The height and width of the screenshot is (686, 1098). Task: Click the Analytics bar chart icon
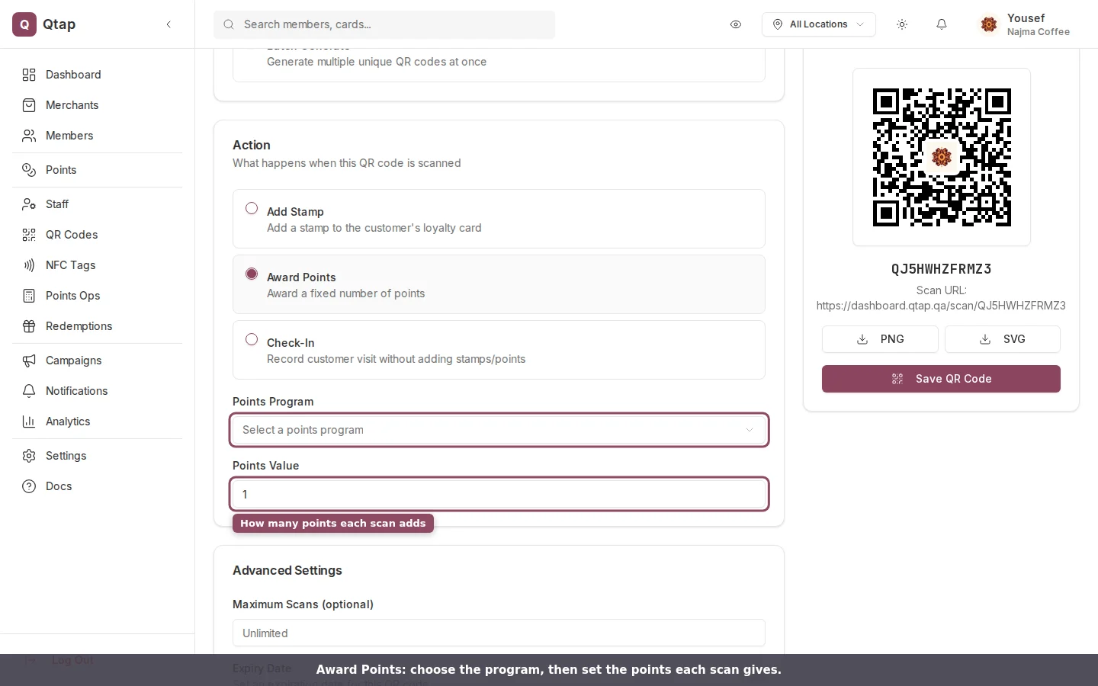tap(29, 422)
